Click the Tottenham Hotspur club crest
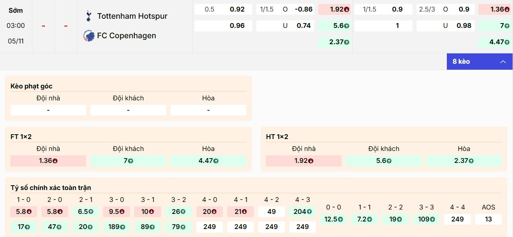Screen dimensions: 513x237 tap(88, 16)
